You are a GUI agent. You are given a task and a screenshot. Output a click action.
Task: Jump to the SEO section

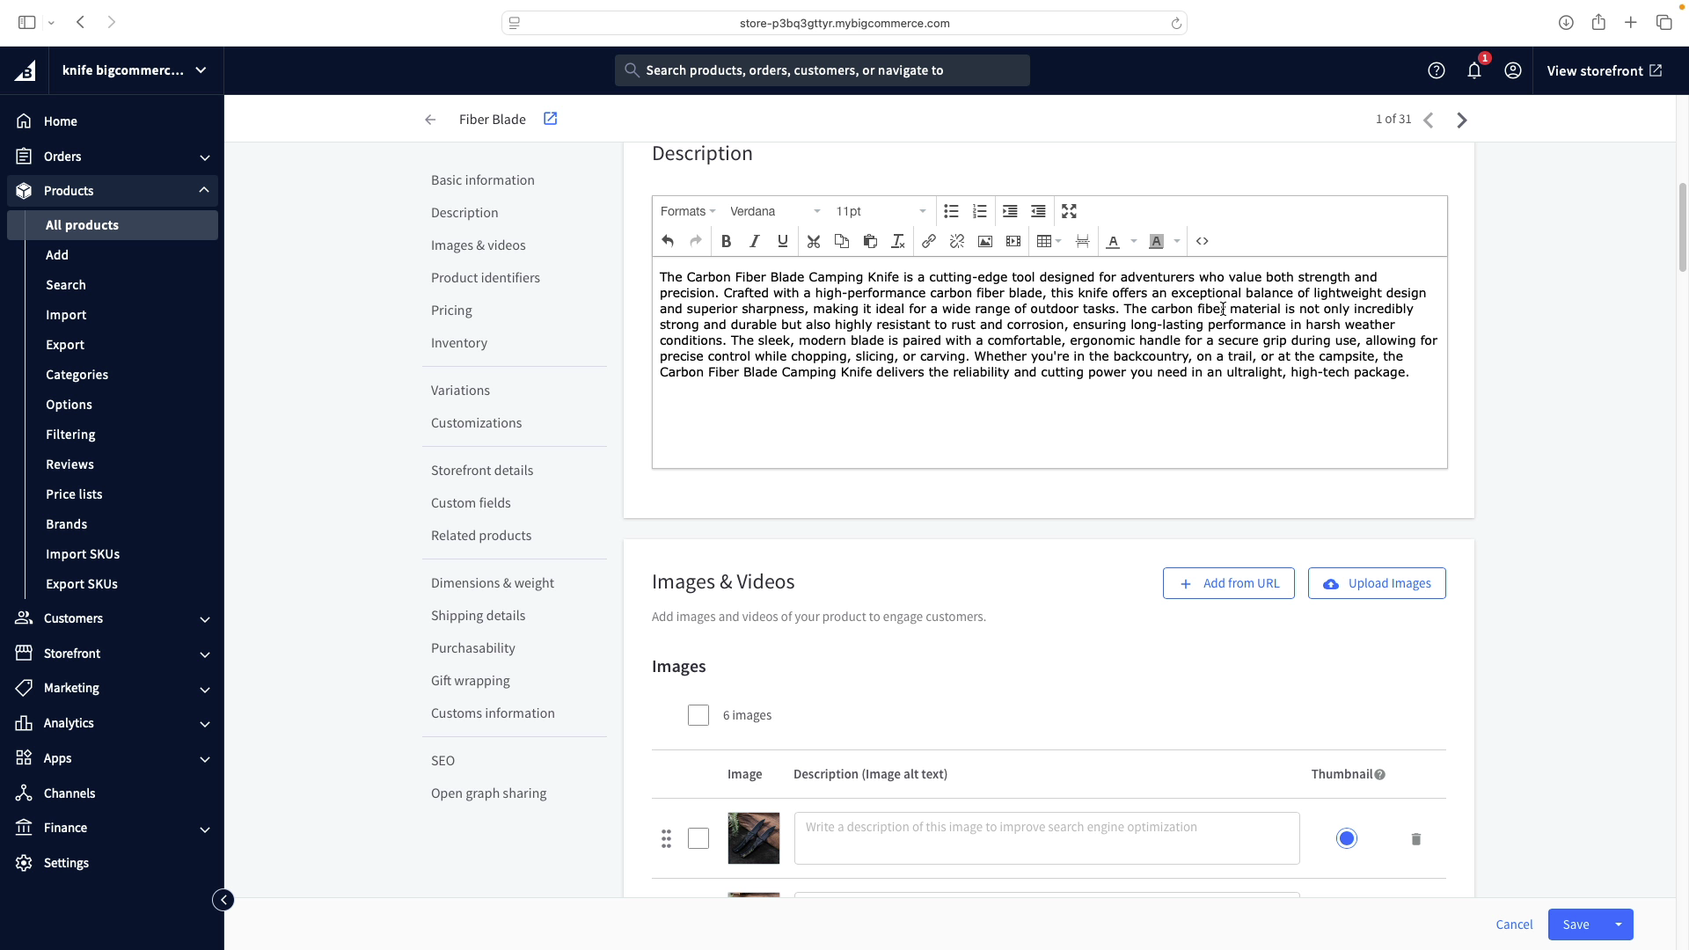tap(442, 761)
